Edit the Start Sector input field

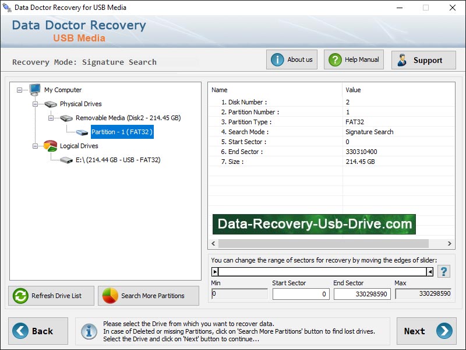point(301,294)
